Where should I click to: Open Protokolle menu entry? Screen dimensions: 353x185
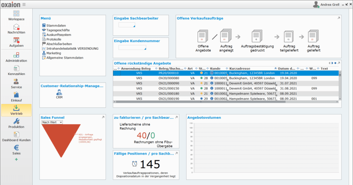53,39
